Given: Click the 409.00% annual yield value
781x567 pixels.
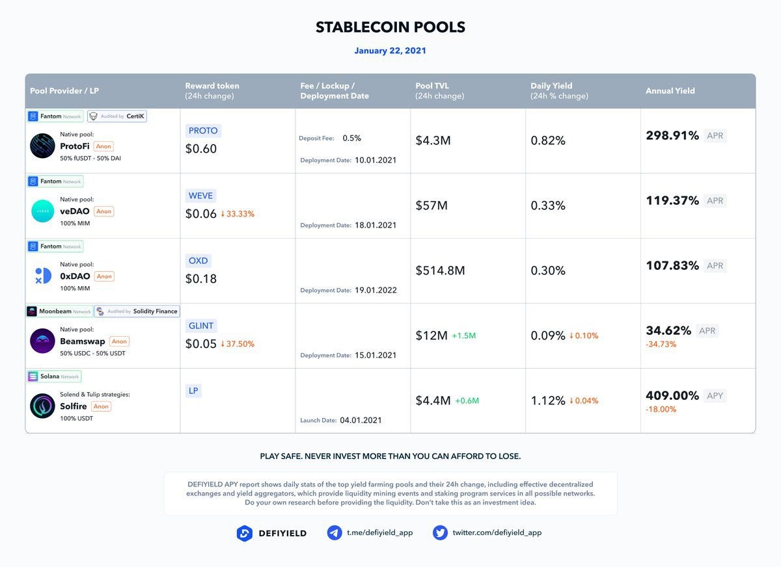Looking at the screenshot, I should 672,395.
